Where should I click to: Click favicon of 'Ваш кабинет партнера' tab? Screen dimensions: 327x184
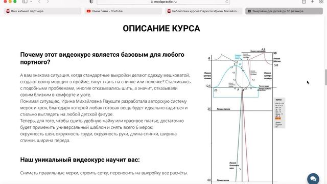pos(8,11)
